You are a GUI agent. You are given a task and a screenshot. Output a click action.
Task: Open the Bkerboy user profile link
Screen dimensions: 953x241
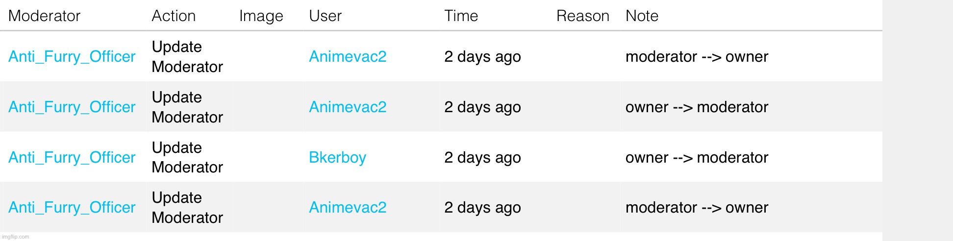[337, 157]
